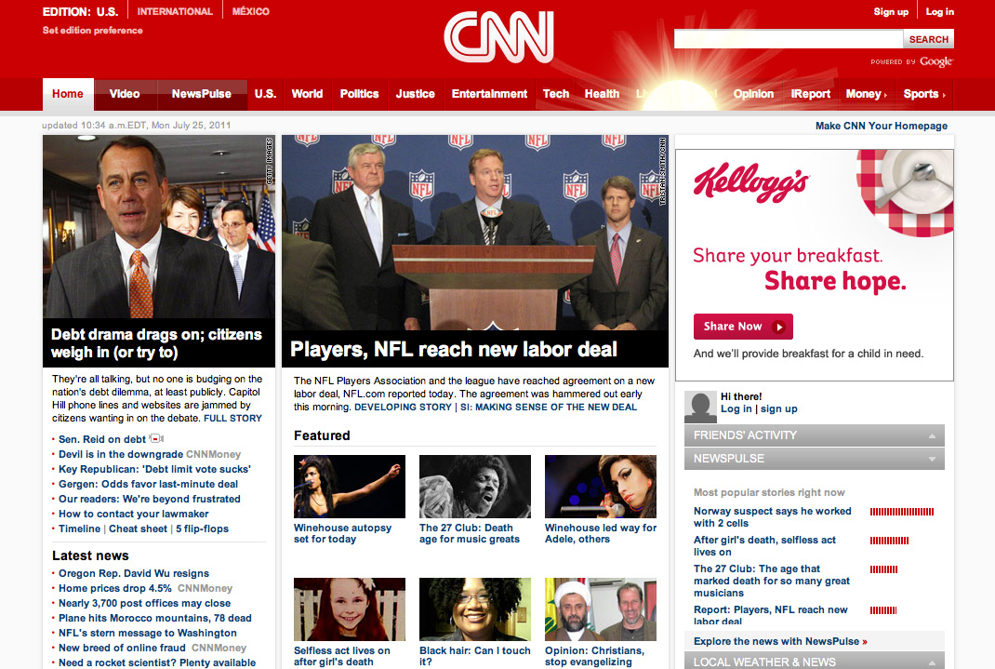Click the user avatar placeholder icon
Image resolution: width=995 pixels, height=669 pixels.
pos(700,407)
